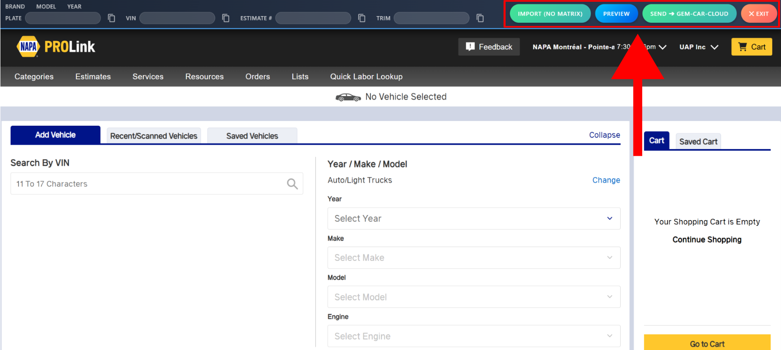
Task: Open the Categories menu
Action: [34, 77]
